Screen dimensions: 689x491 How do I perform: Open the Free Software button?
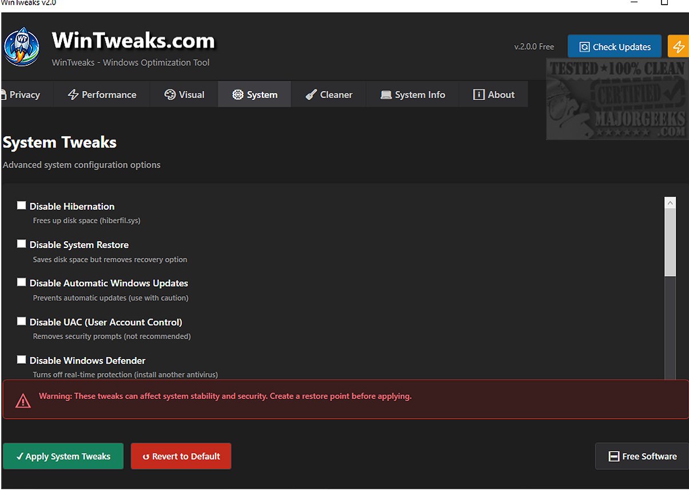pos(642,456)
